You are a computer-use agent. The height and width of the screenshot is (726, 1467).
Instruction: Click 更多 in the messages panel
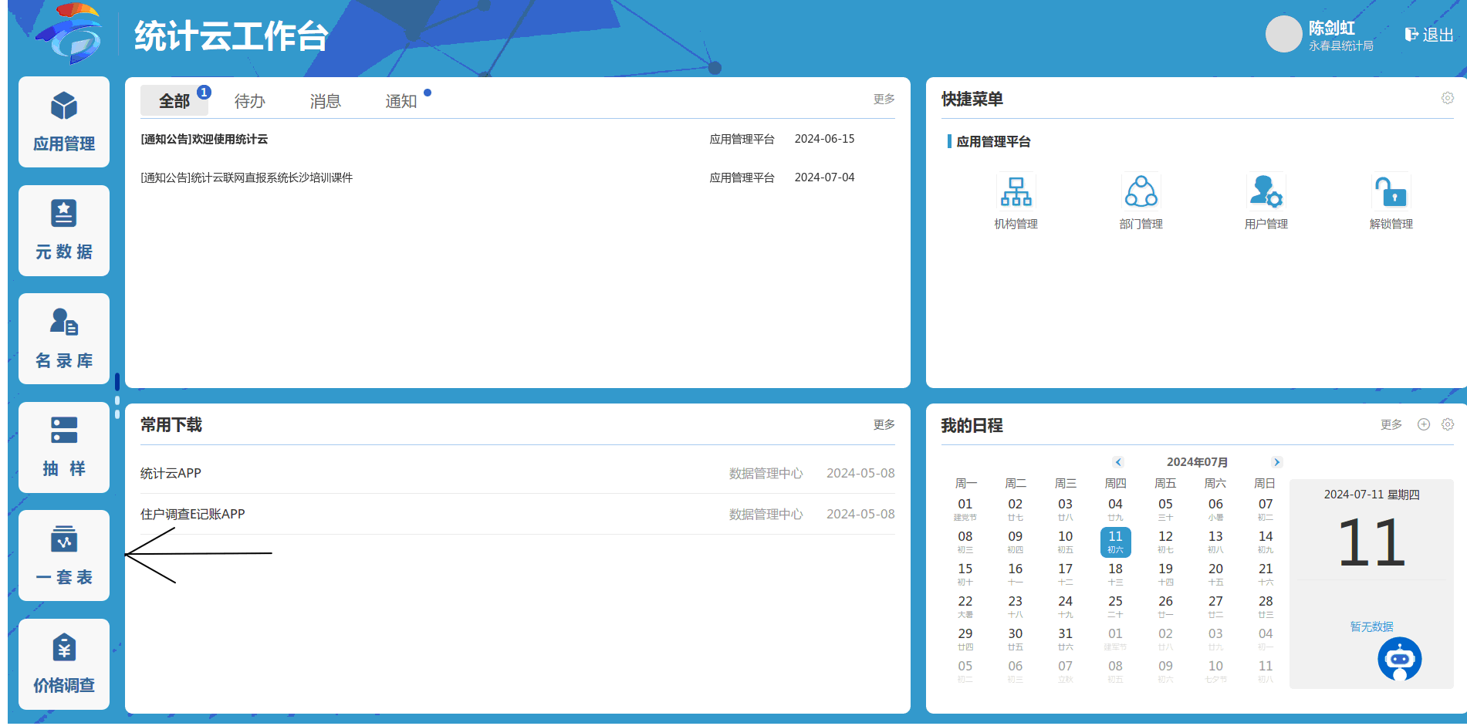coord(884,99)
